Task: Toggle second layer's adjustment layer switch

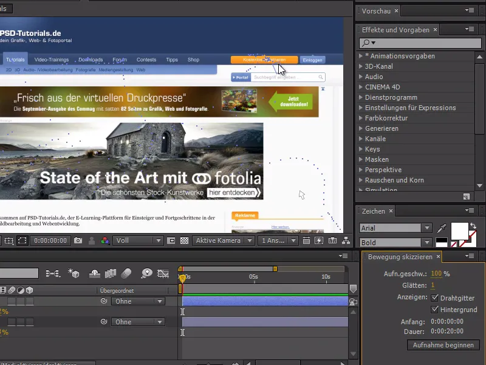Action: (x=21, y=322)
